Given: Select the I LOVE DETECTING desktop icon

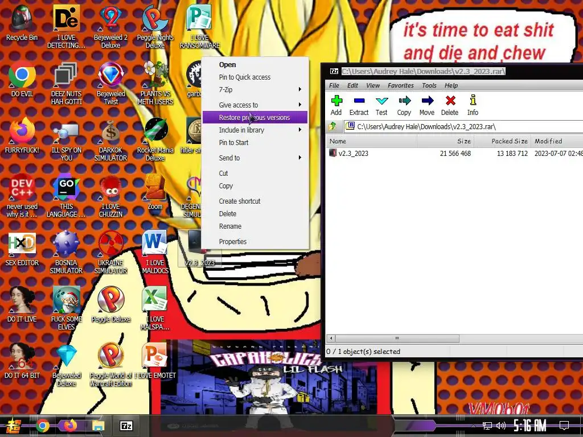Looking at the screenshot, I should [x=66, y=27].
